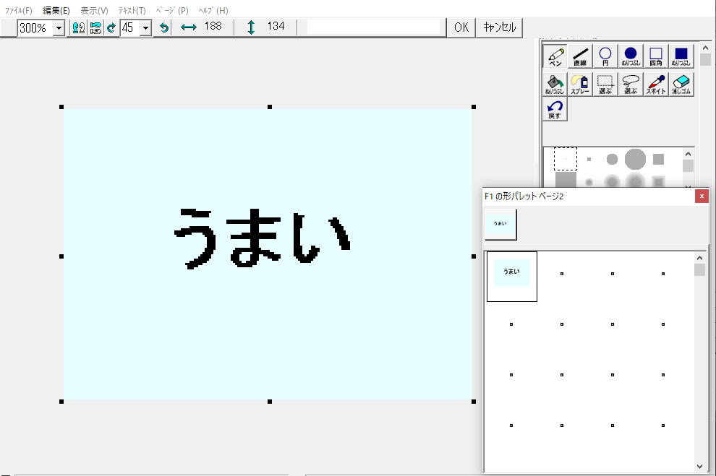Click the height value 134
716x476 pixels.
(x=276, y=26)
